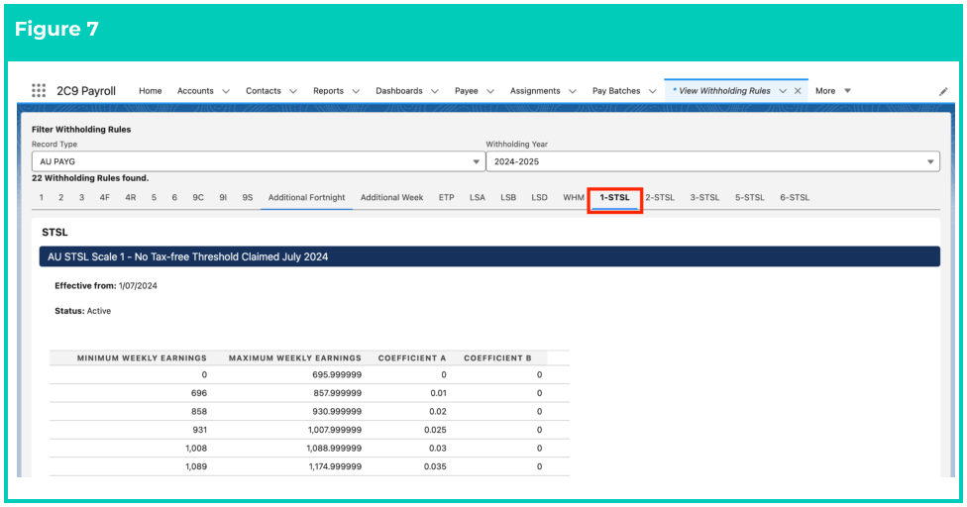Expand the Contacts dropdown chevron
Screen dimensions: 967x507
[293, 91]
